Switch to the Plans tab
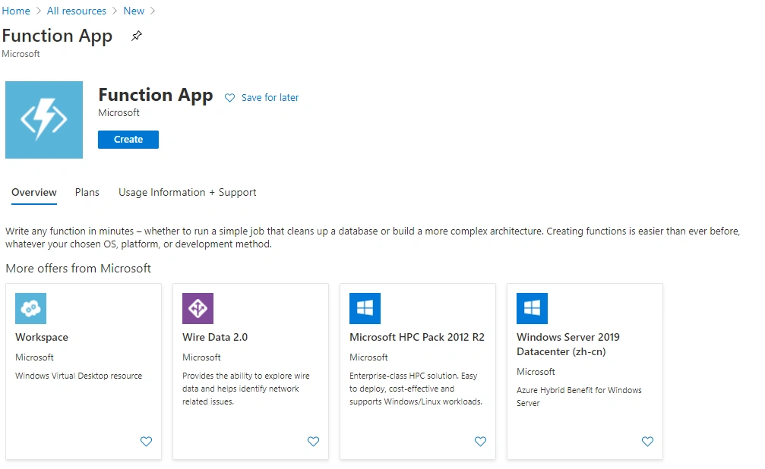This screenshot has width=765, height=469. 87,192
